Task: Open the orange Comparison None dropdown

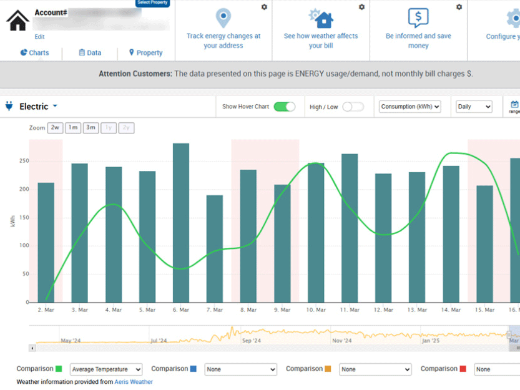Action: (x=375, y=369)
